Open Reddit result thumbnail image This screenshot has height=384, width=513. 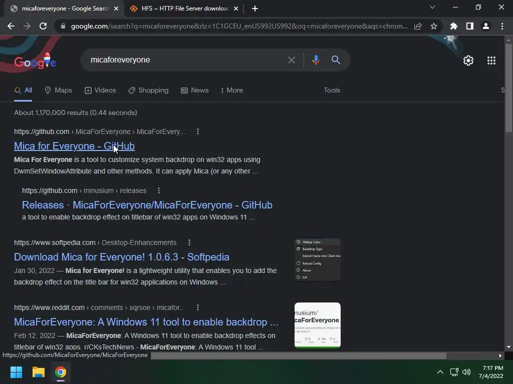click(x=317, y=325)
